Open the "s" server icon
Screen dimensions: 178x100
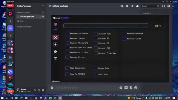point(10,36)
